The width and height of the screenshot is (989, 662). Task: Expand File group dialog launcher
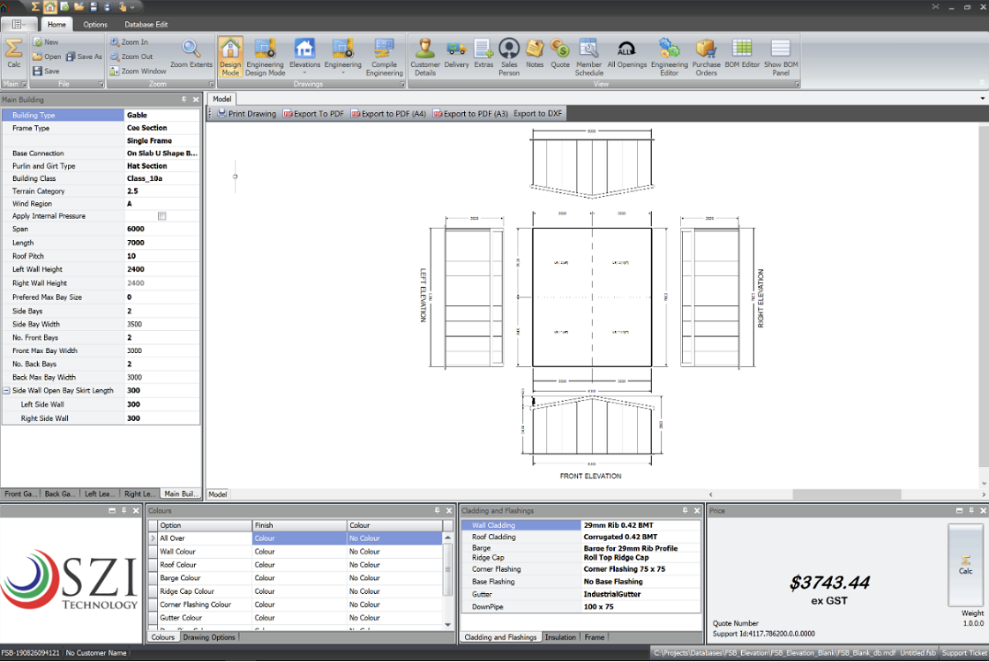[x=101, y=84]
